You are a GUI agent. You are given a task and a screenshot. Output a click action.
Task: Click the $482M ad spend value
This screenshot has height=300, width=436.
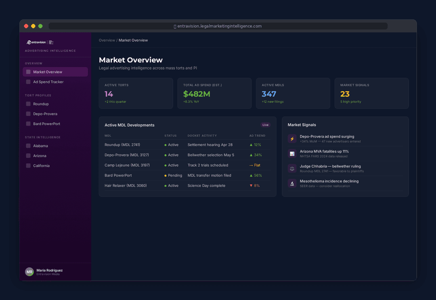click(x=197, y=94)
